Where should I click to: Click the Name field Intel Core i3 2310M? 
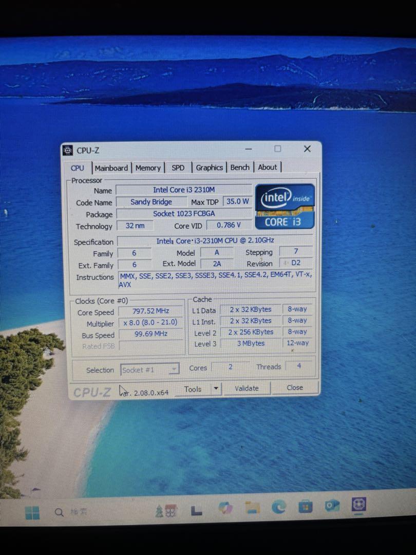(183, 190)
